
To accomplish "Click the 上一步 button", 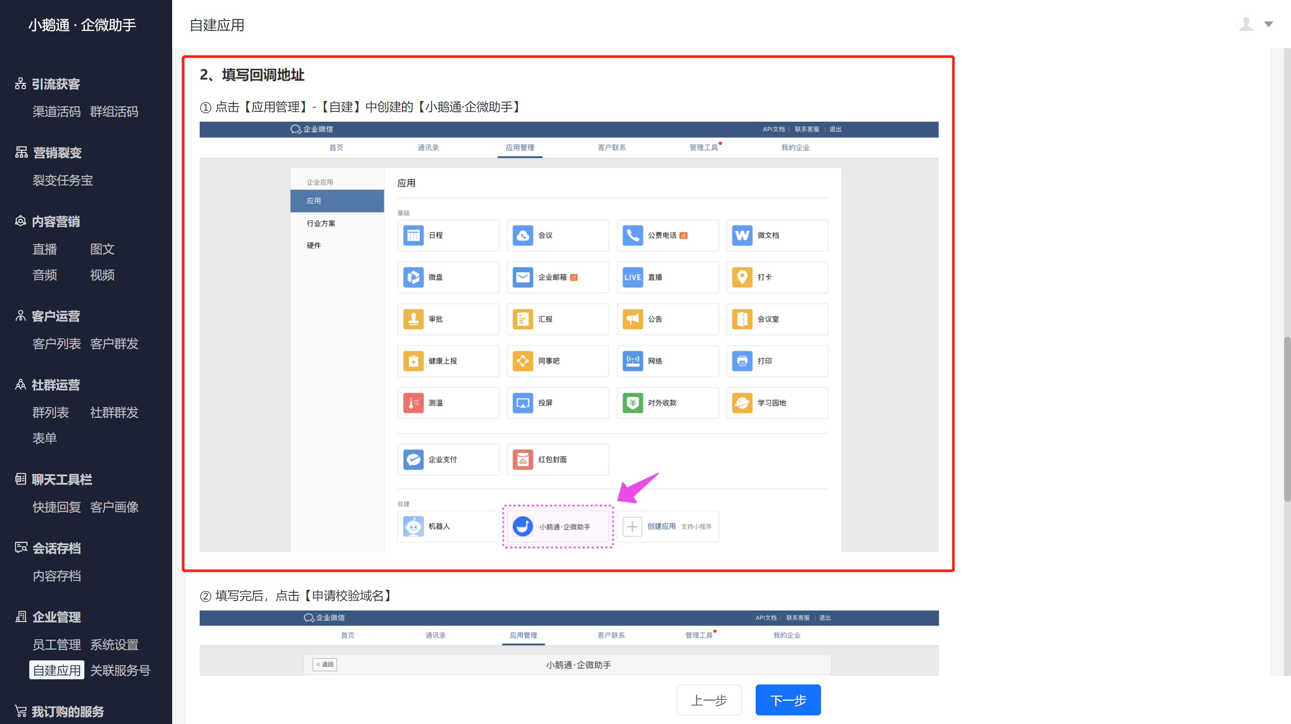I will pyautogui.click(x=709, y=699).
